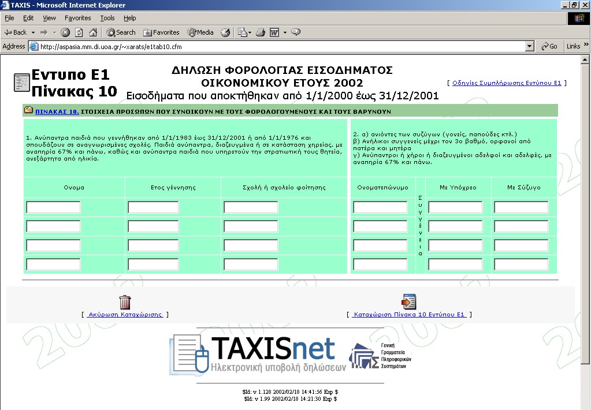This screenshot has height=410, width=591.
Task: Click the page icon in the address bar
Action: click(34, 47)
